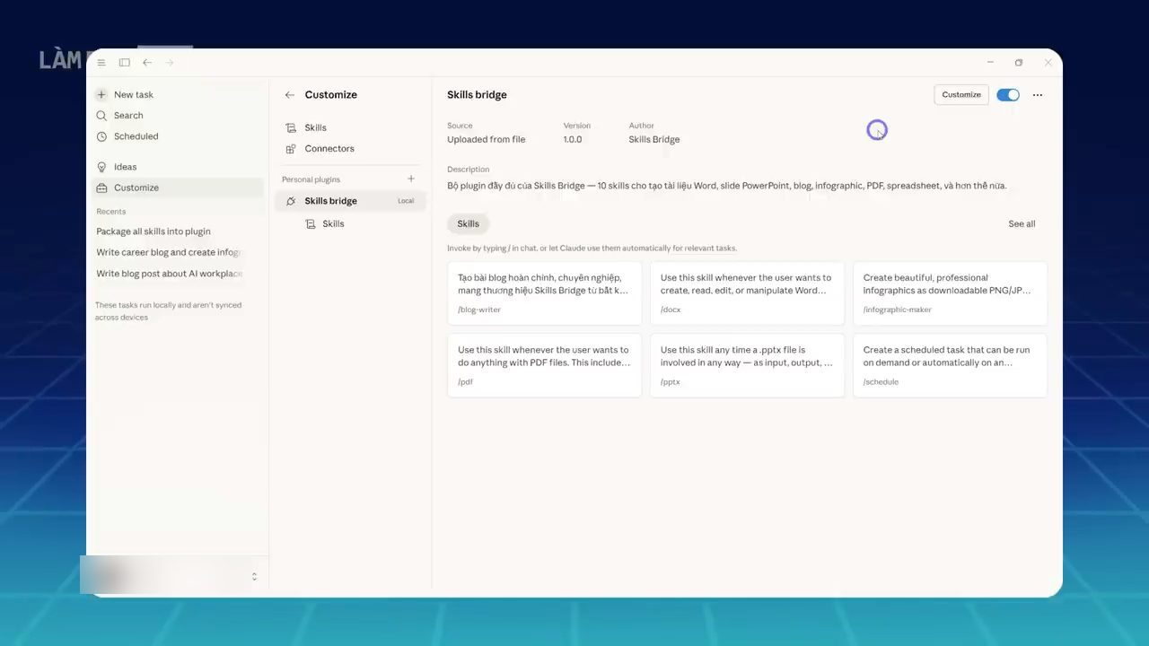The image size is (1149, 646).
Task: Click the Skills Bridge author value
Action: coord(654,139)
